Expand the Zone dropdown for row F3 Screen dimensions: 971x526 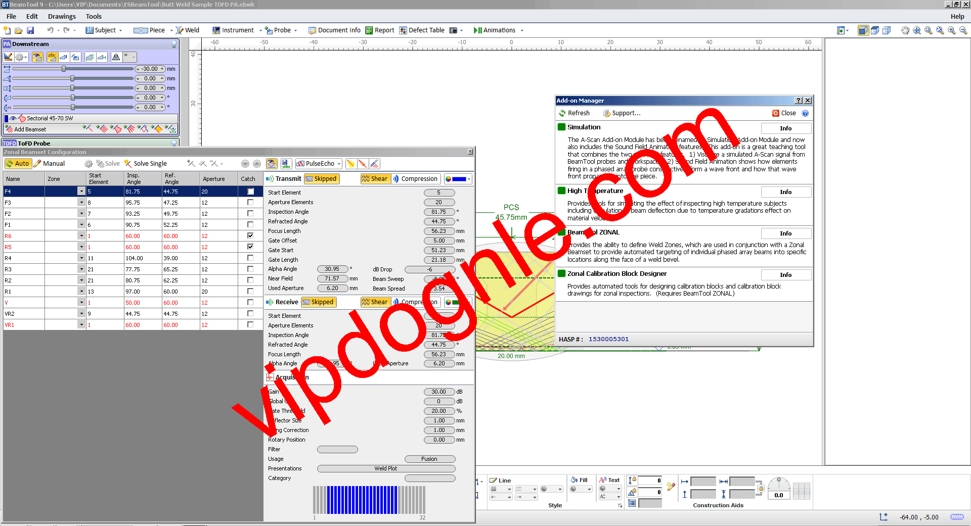[x=81, y=203]
